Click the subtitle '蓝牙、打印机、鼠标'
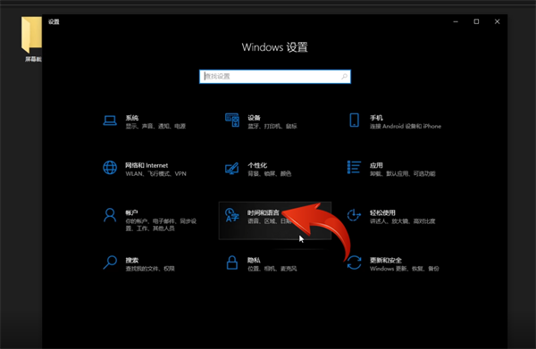 click(x=272, y=127)
